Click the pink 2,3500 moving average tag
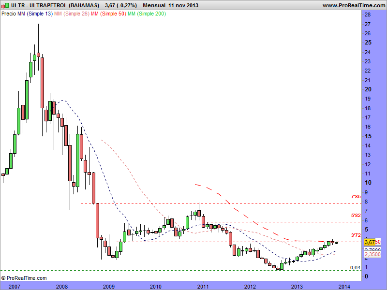Screen dimensions: 387x290 point(372,254)
